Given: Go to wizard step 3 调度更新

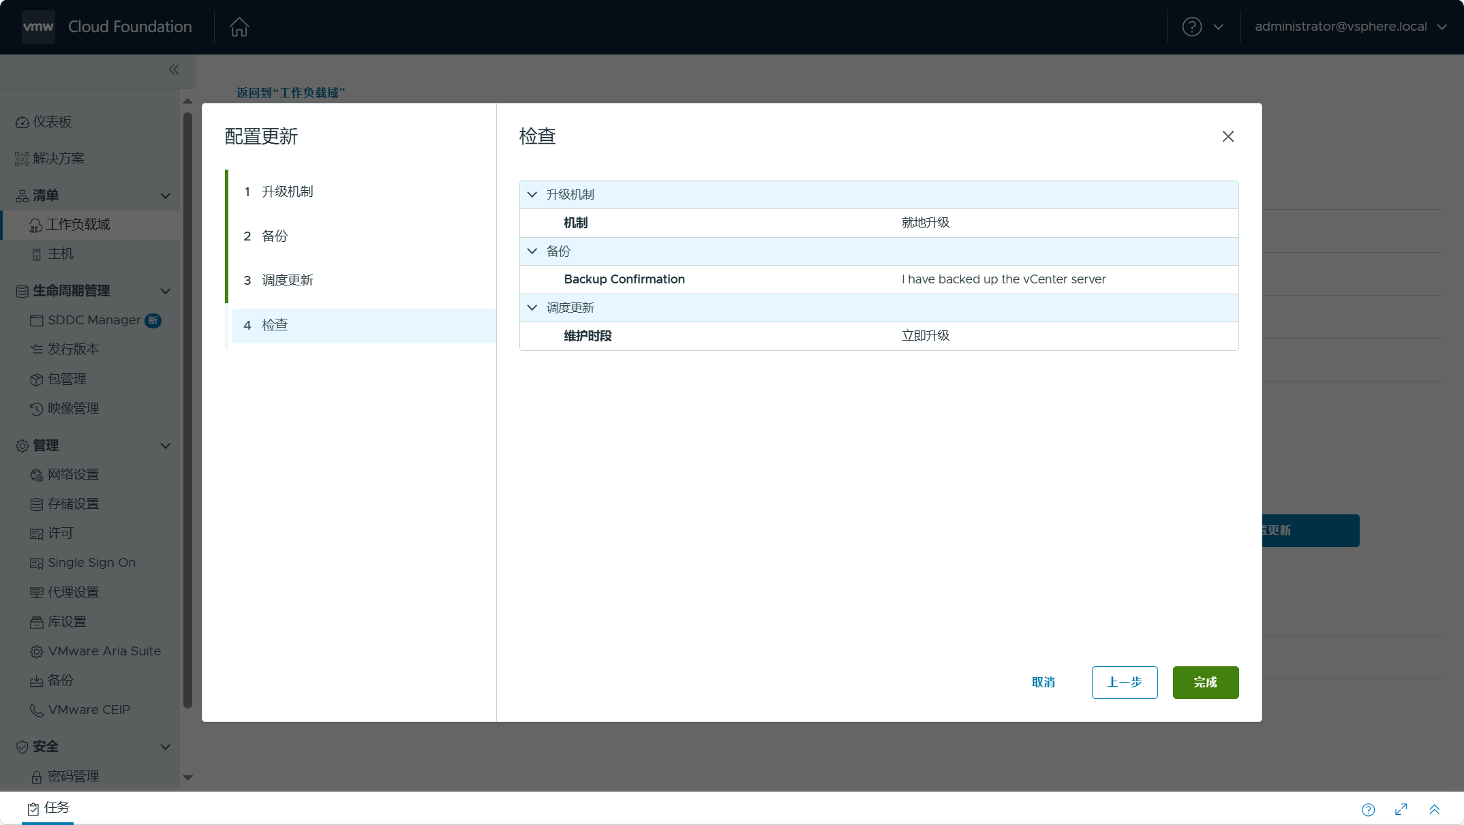Looking at the screenshot, I should [363, 280].
